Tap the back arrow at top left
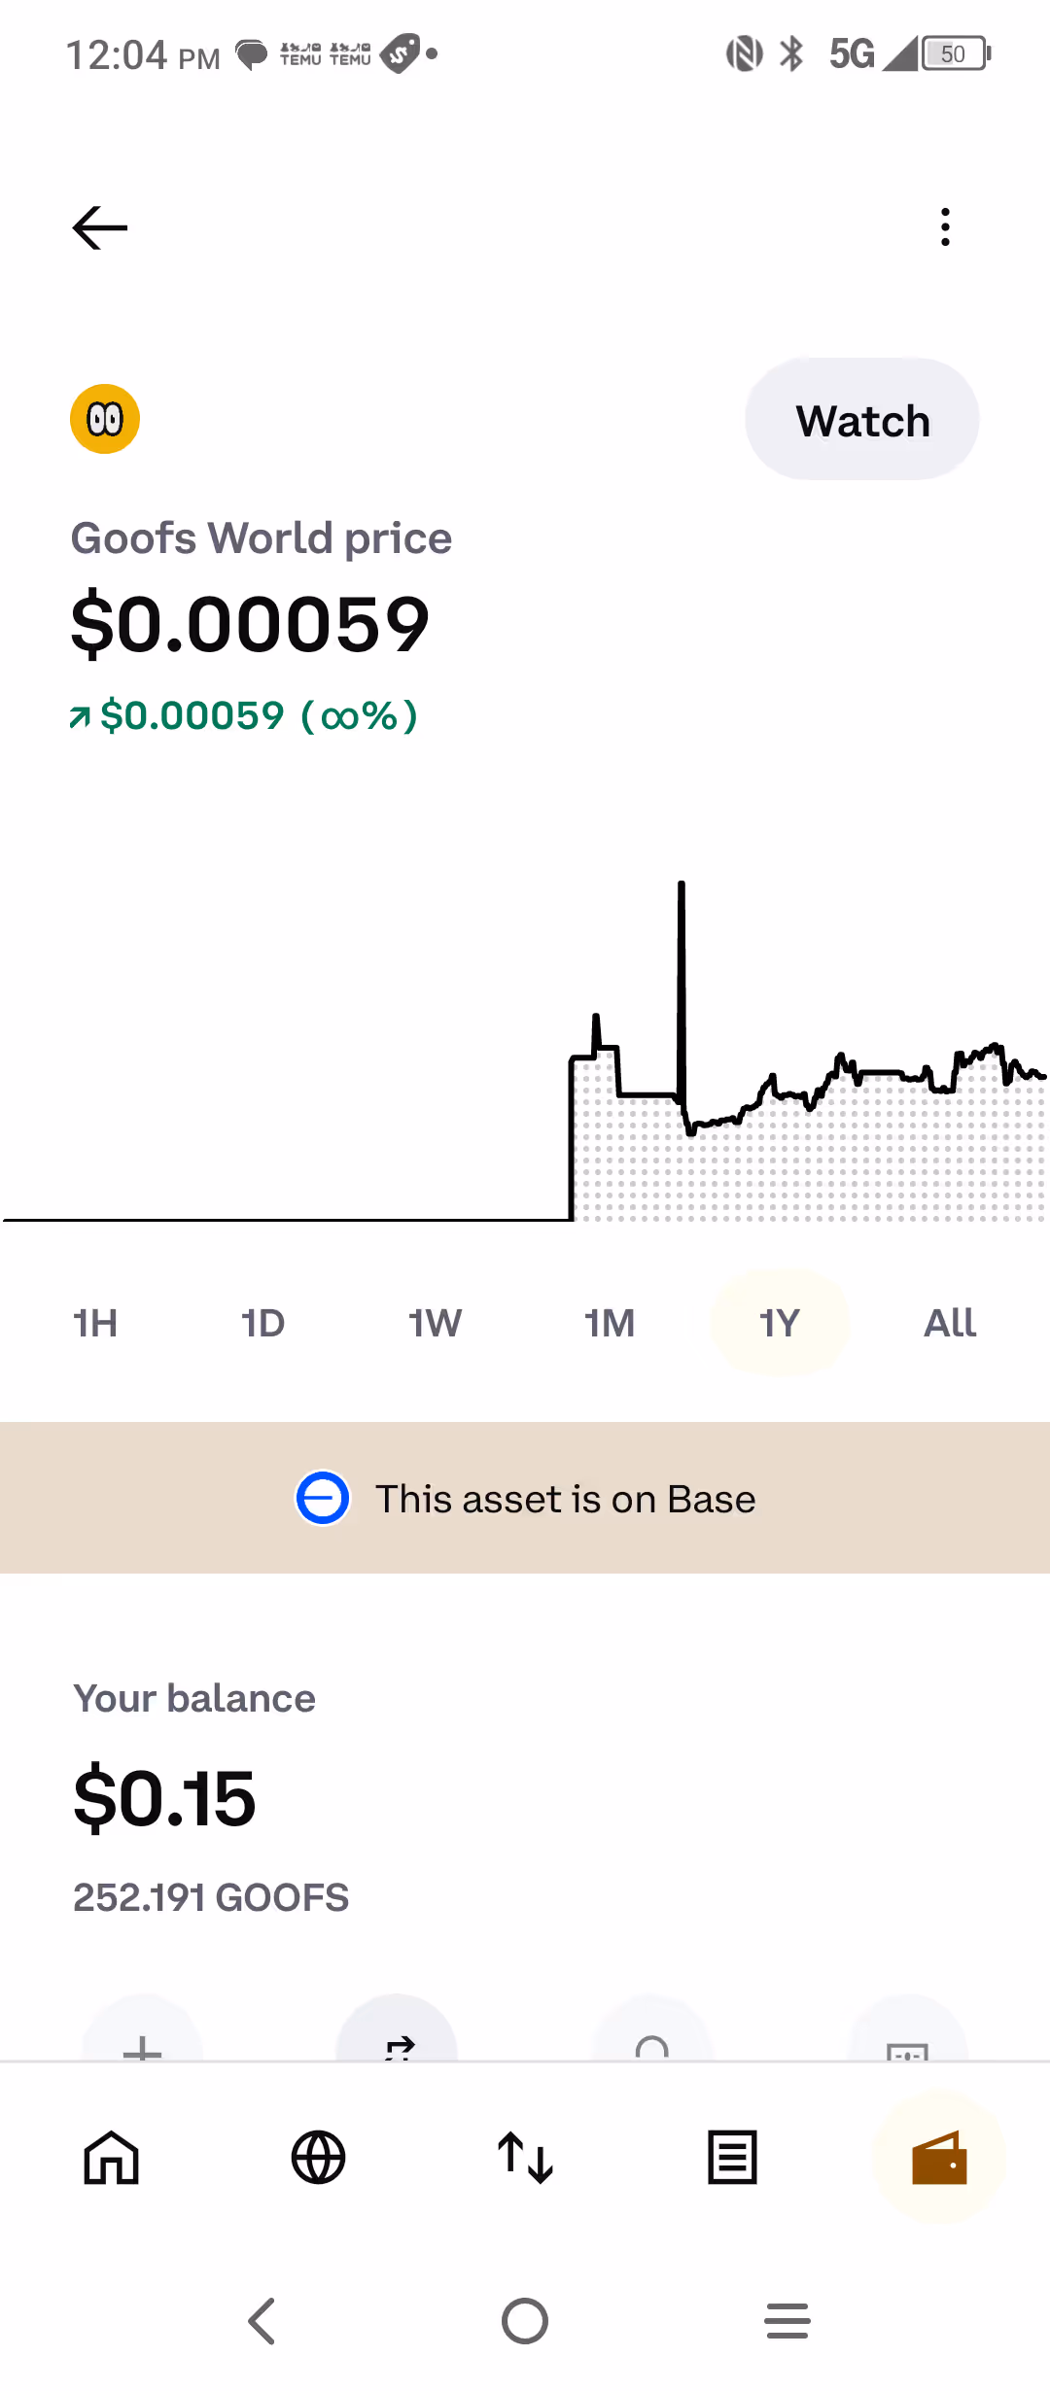The height and width of the screenshot is (2391, 1050). tap(100, 228)
